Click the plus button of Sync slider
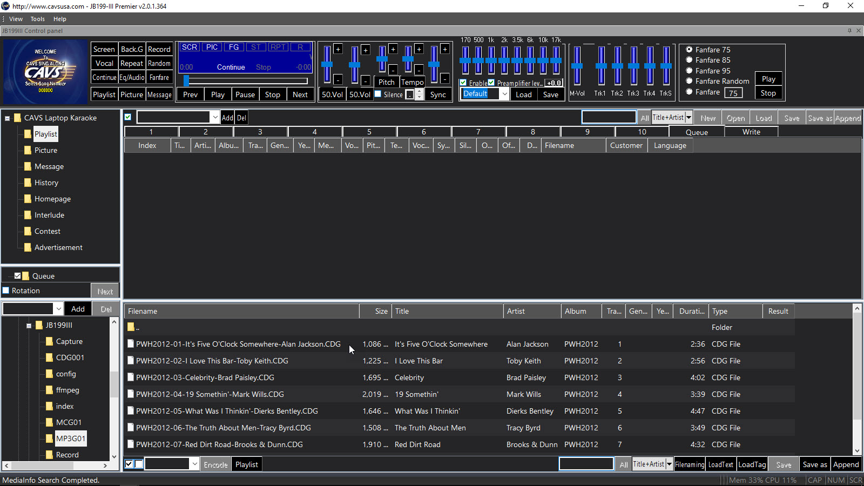 [x=445, y=49]
